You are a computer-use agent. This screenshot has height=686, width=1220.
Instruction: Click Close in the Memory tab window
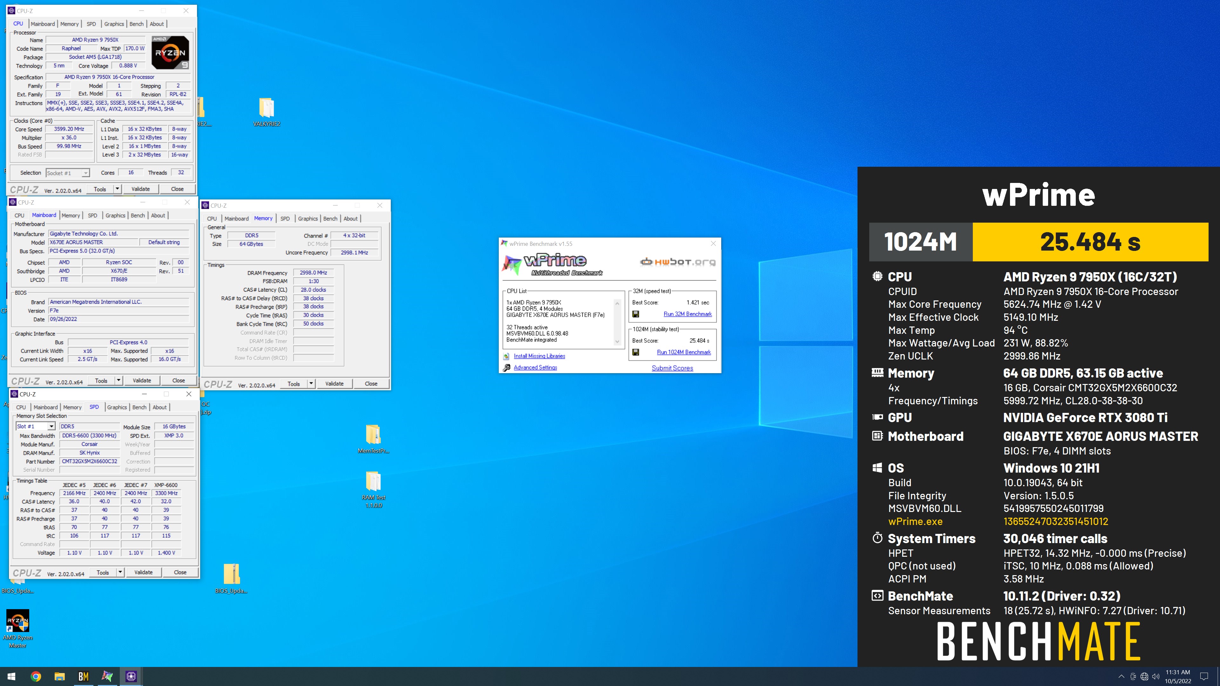(x=371, y=383)
